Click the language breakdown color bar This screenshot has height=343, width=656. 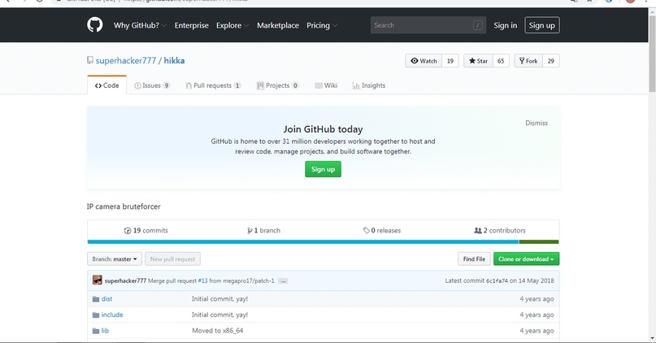[x=323, y=241]
